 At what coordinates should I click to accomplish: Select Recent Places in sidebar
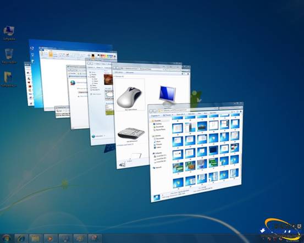159,130
